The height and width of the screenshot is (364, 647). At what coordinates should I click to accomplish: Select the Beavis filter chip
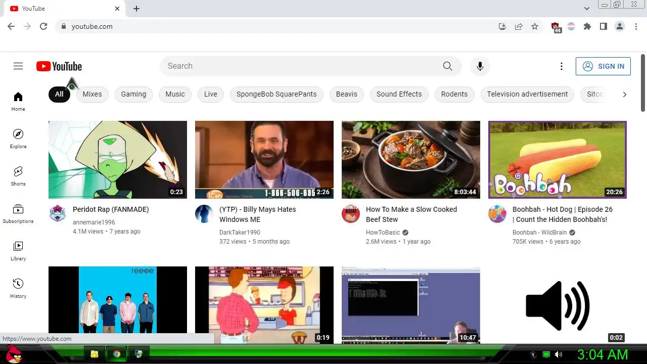[x=347, y=94]
